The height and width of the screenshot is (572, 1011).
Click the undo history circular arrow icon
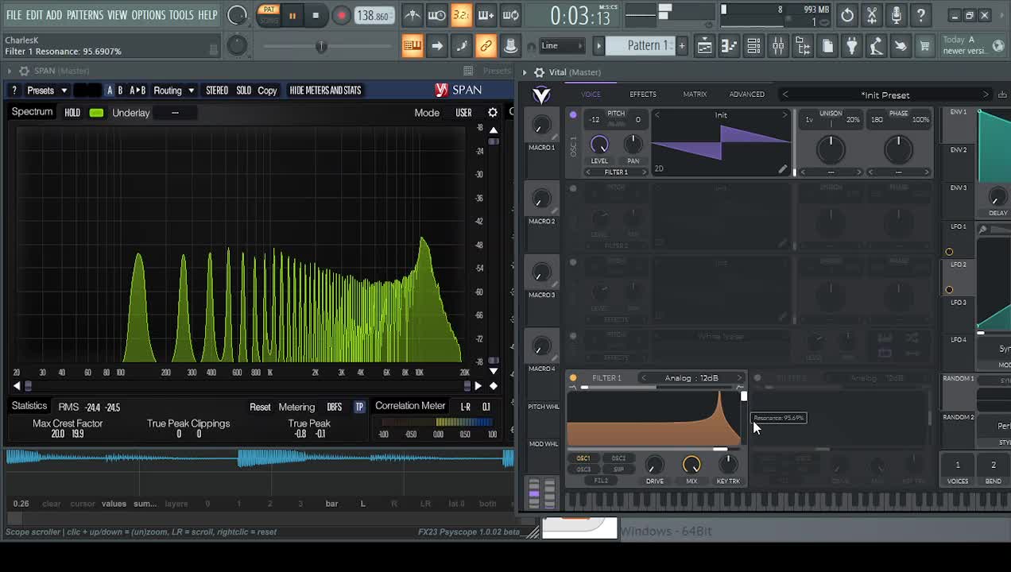(847, 15)
